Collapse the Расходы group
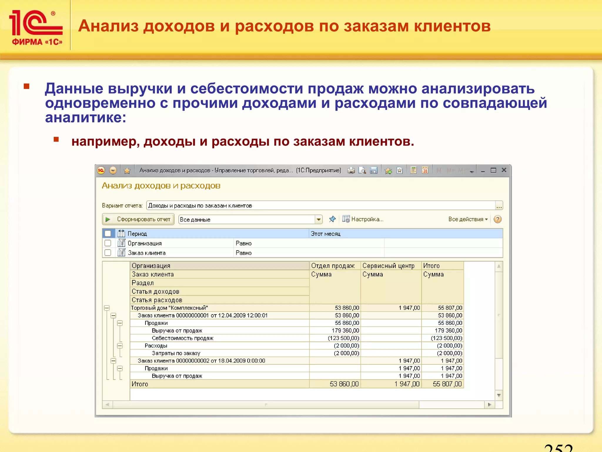This screenshot has height=452, width=602. tap(120, 346)
